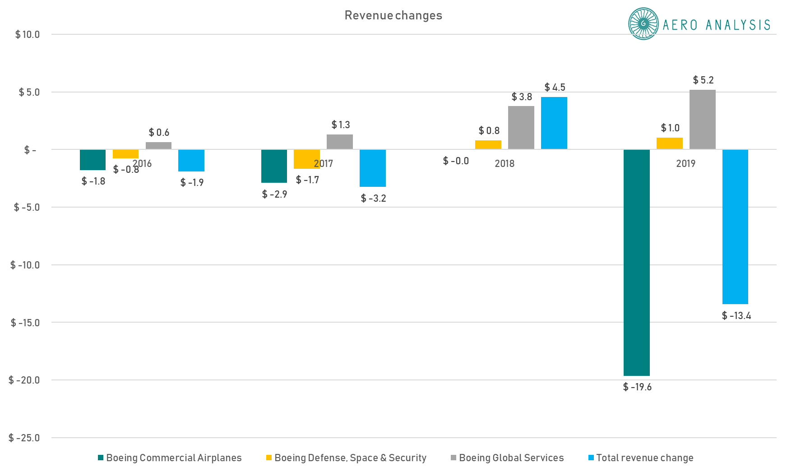
Task: Click the AERO ANALYSIS logo text
Action: coord(717,25)
